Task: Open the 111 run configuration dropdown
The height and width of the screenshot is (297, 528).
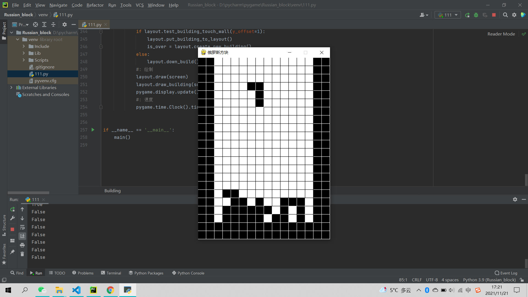Action: [x=448, y=15]
